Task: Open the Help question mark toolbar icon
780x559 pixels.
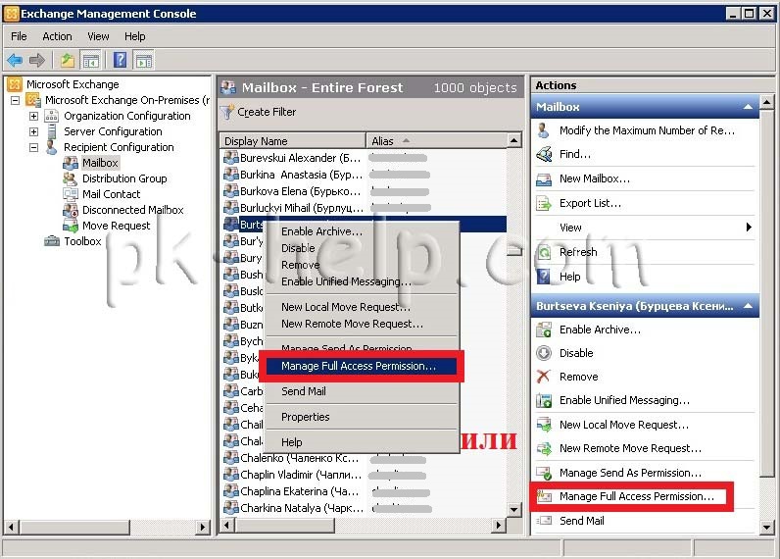Action: point(120,60)
